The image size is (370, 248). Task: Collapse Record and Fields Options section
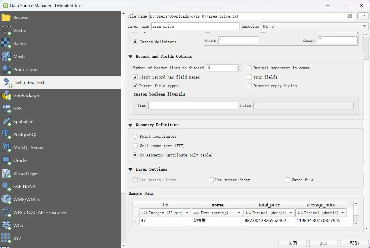[x=130, y=57]
